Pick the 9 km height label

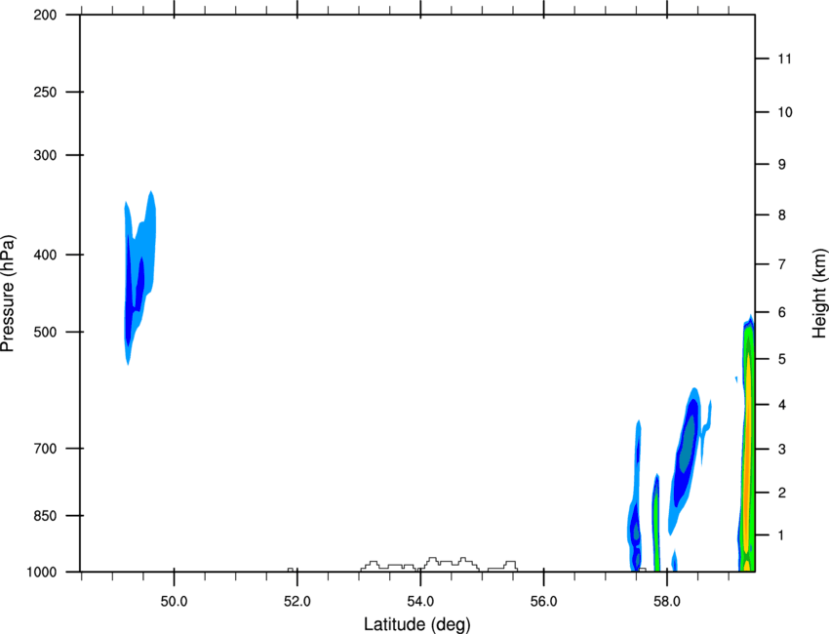click(782, 165)
